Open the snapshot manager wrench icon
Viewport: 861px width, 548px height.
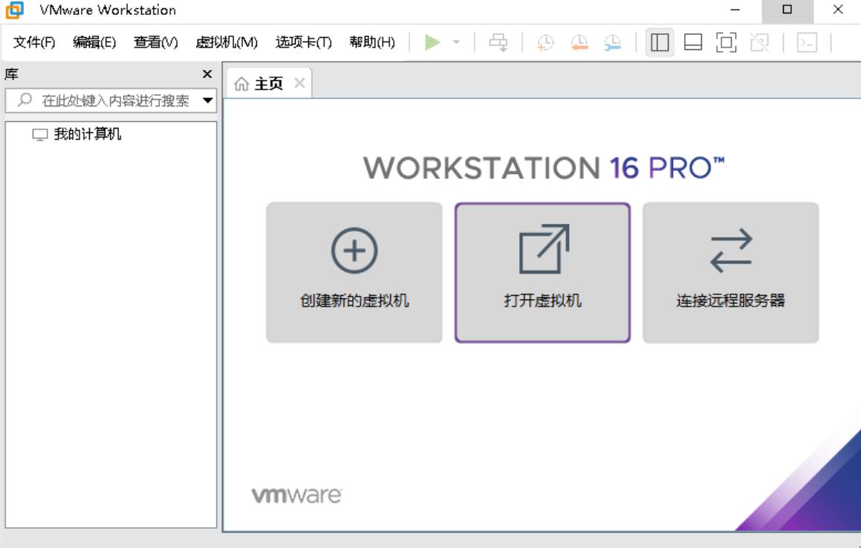[x=612, y=42]
